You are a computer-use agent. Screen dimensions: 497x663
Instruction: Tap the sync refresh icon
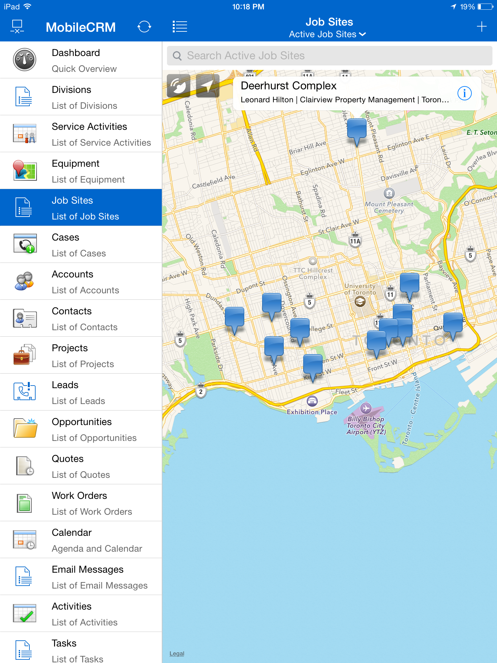pyautogui.click(x=144, y=27)
